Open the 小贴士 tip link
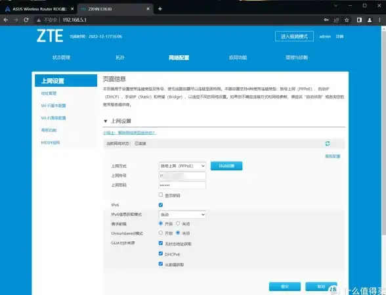Screen dimensions: 386x295 tap(129, 133)
